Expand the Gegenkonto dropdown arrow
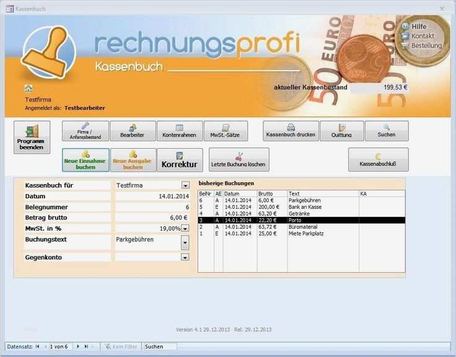The width and height of the screenshot is (456, 357). [x=185, y=257]
